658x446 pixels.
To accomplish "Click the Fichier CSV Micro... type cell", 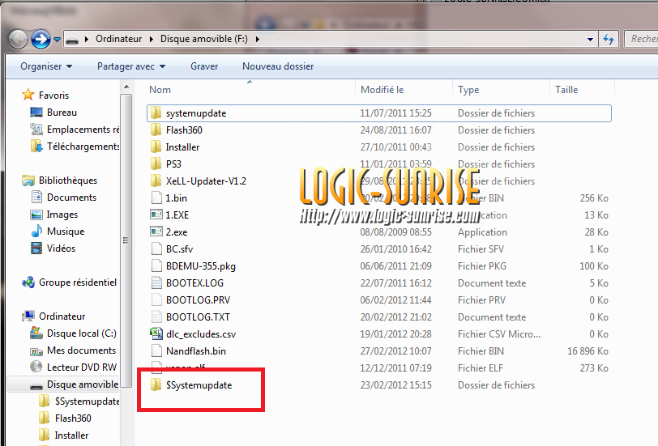I will pos(499,334).
